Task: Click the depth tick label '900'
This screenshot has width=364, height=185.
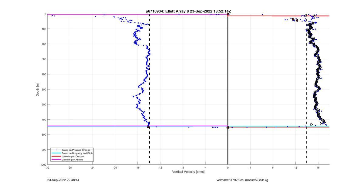Action: pyautogui.click(x=44, y=150)
